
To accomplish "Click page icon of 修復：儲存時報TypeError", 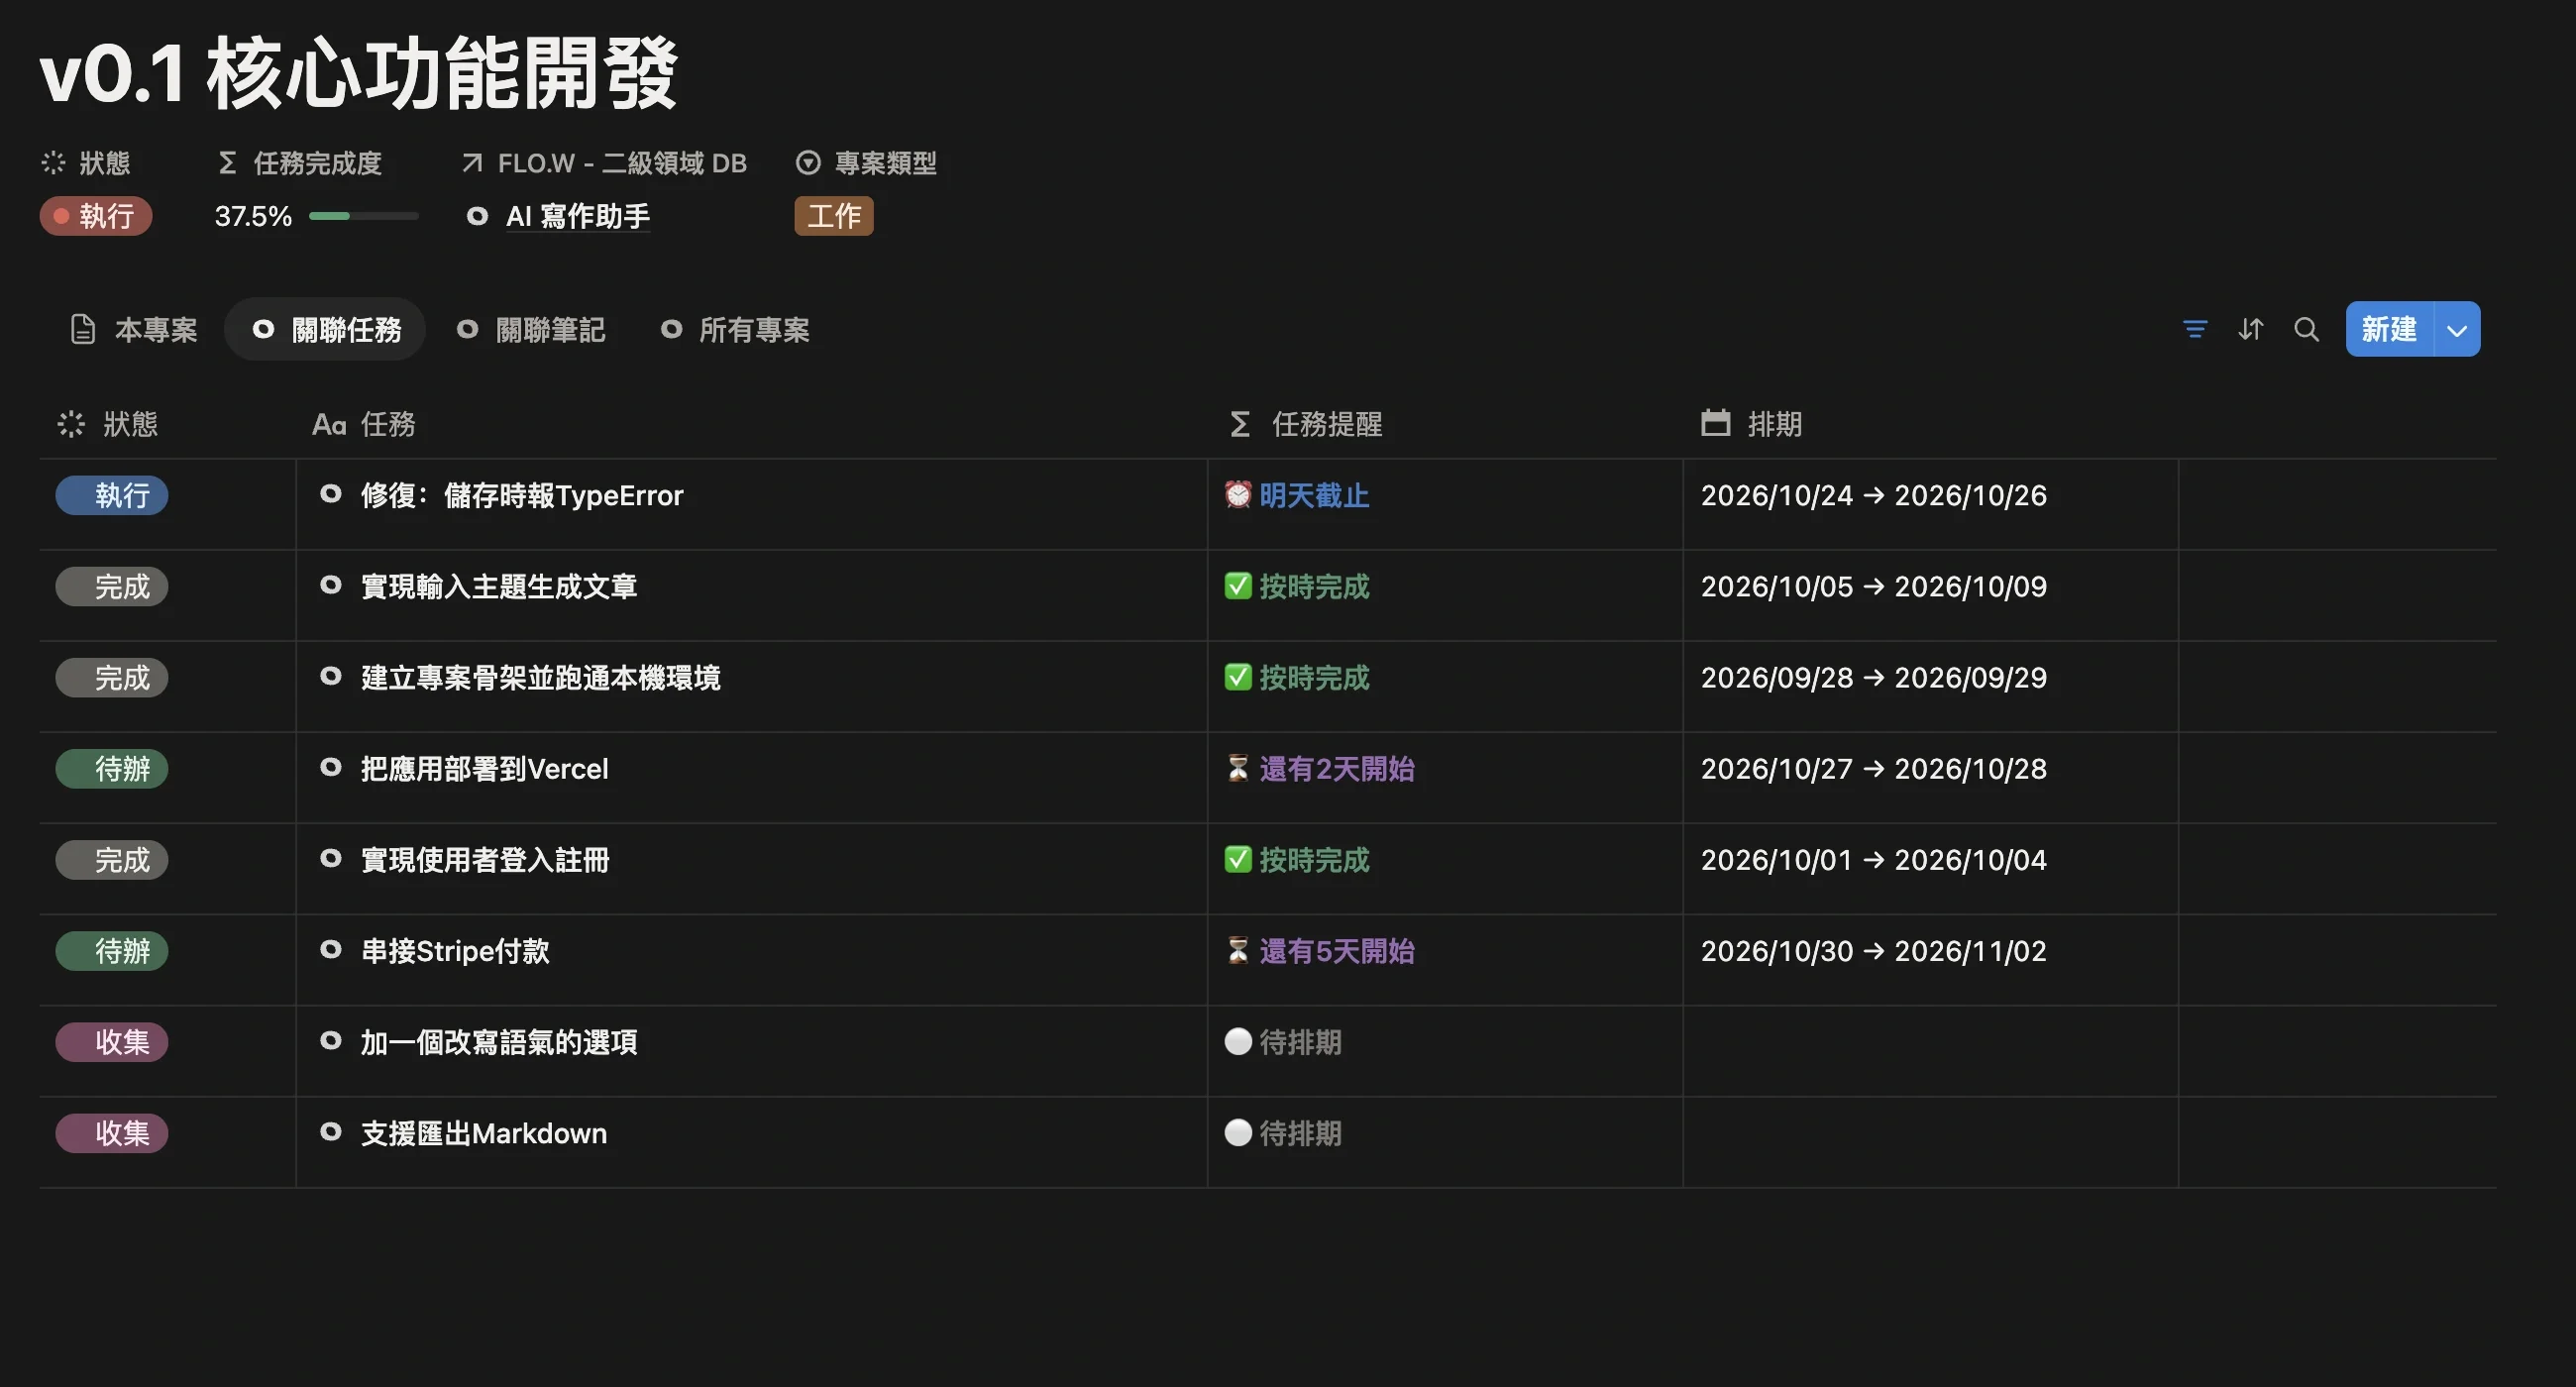I will [x=330, y=494].
